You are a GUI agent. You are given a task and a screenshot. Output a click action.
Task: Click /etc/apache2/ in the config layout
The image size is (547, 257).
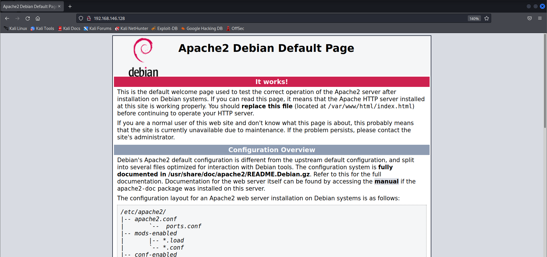coord(143,212)
